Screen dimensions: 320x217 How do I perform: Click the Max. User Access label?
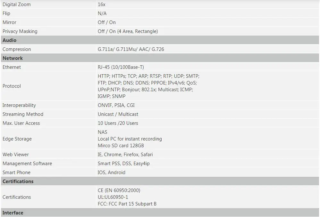click(x=21, y=123)
